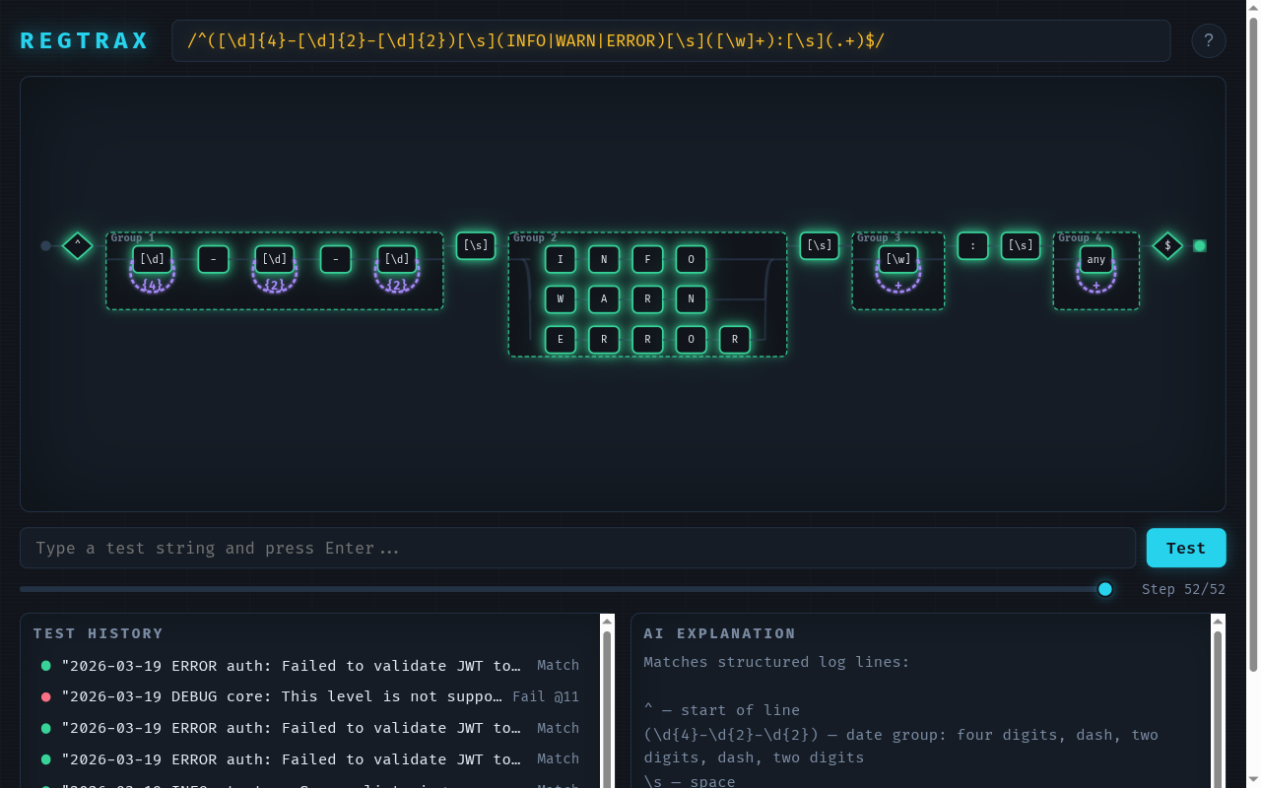Click the green end-state square after the dollar anchor

click(1200, 245)
